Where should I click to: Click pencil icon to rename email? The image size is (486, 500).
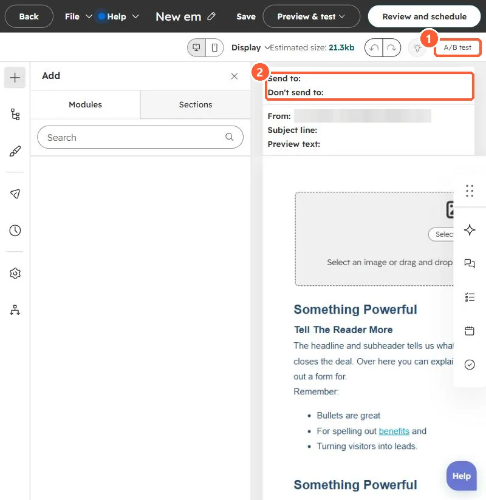click(211, 16)
